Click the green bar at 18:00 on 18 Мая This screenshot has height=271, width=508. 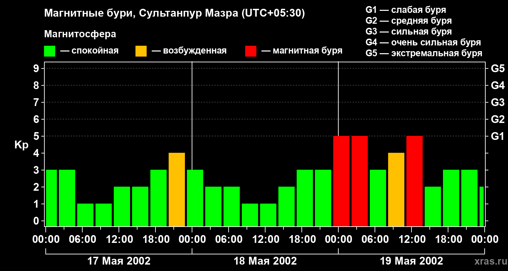click(305, 198)
